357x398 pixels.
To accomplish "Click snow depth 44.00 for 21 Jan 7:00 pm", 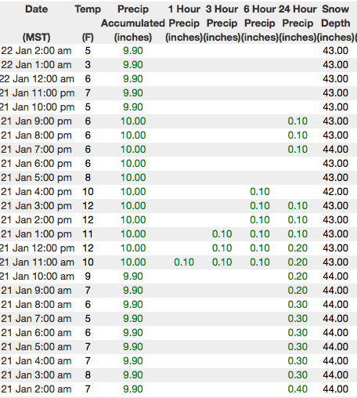I will [335, 150].
